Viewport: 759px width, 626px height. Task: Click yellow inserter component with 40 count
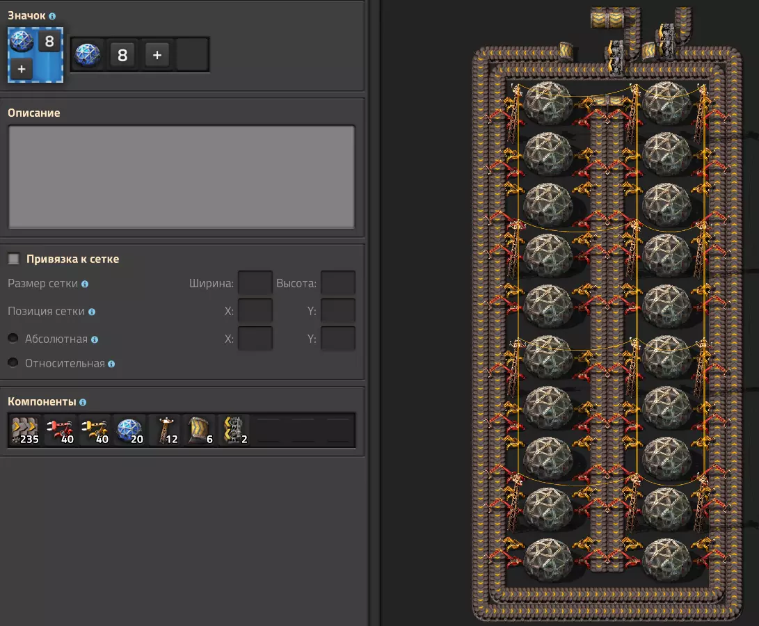click(x=95, y=430)
